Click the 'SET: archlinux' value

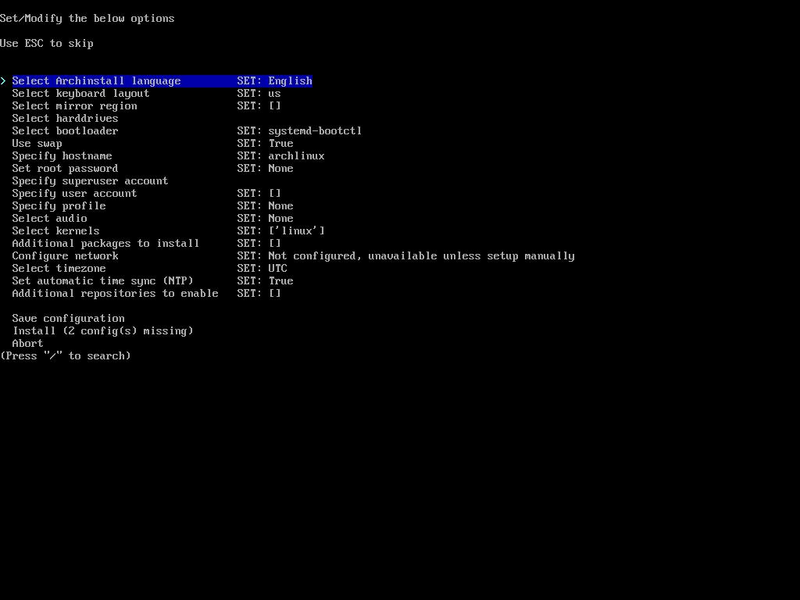click(x=280, y=156)
